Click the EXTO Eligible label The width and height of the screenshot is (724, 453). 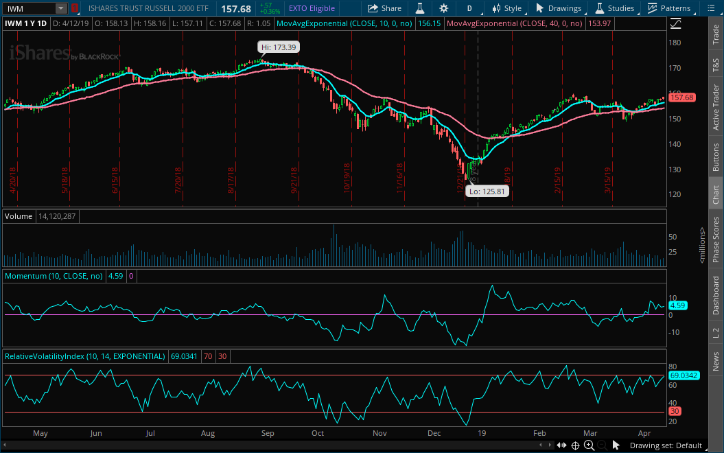click(312, 8)
